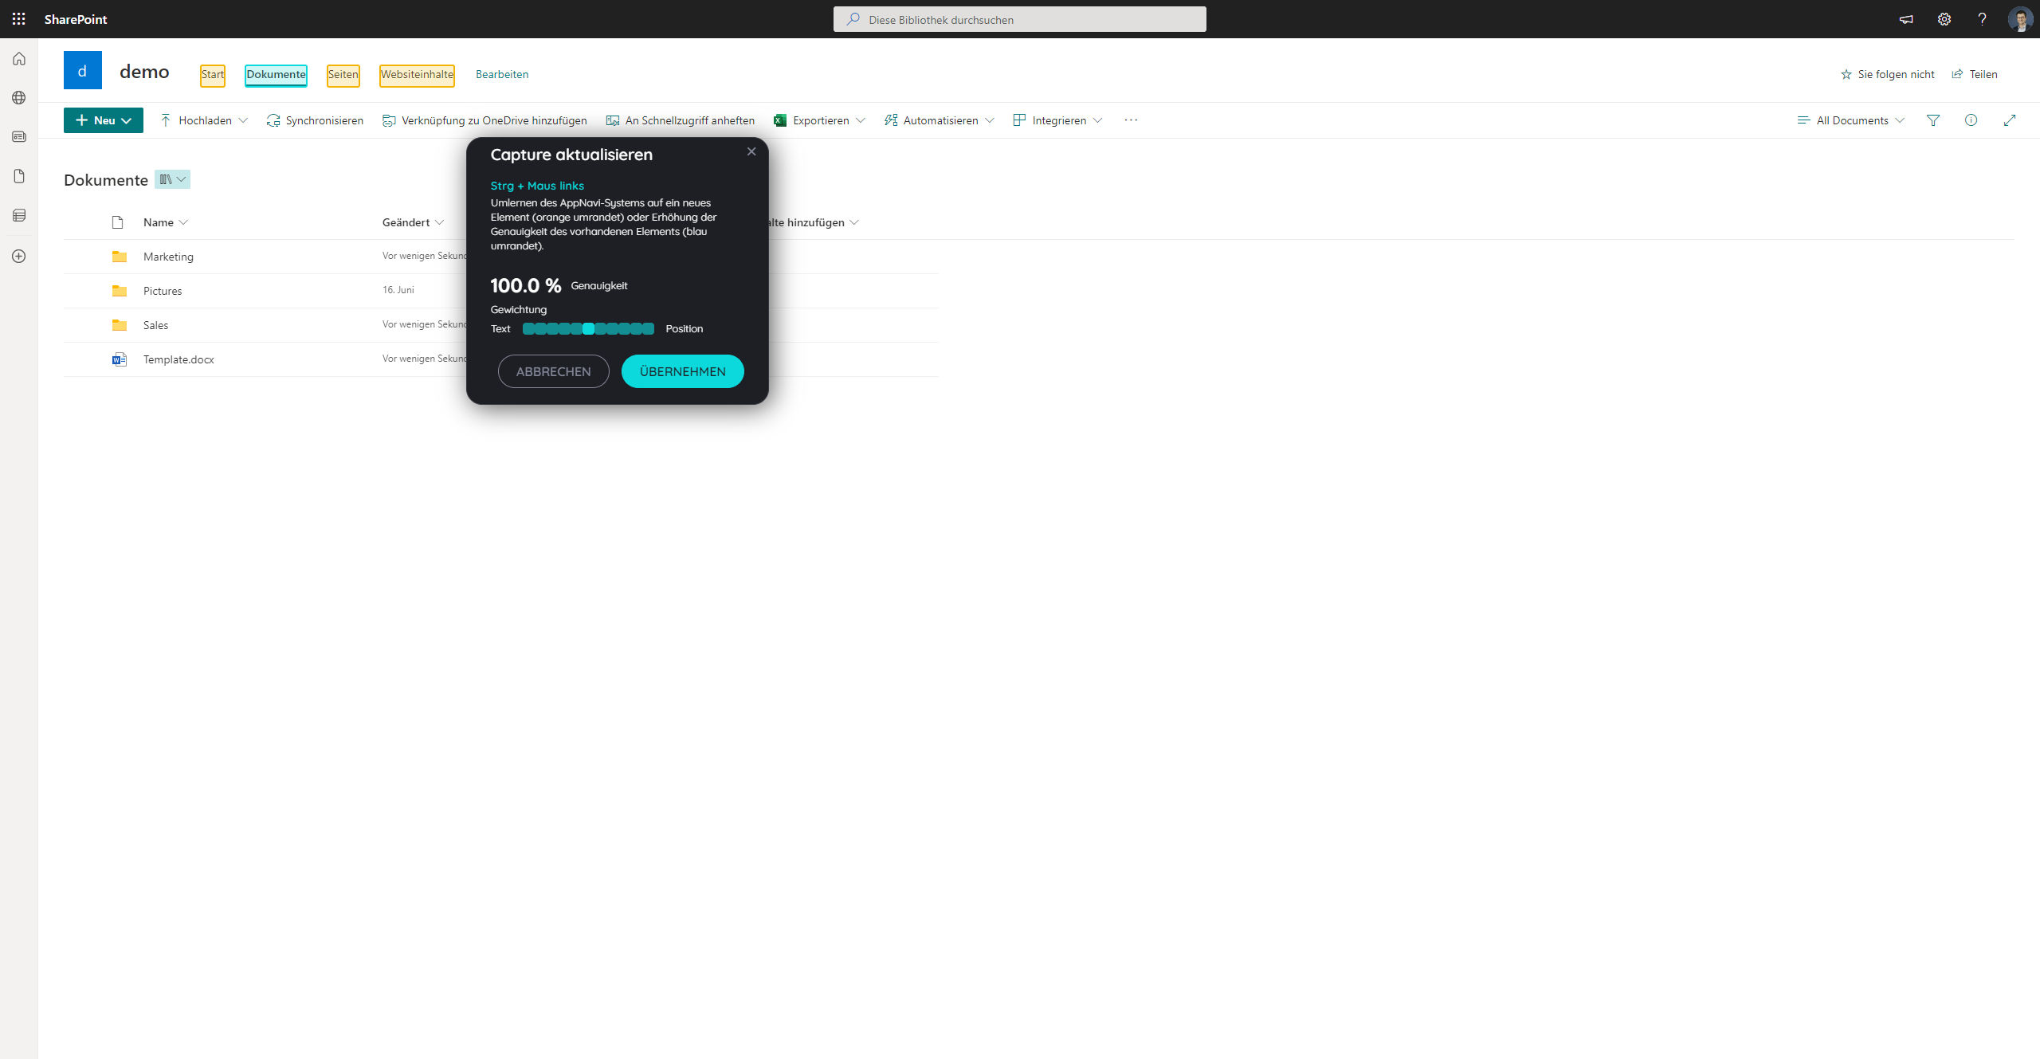The image size is (2040, 1059).
Task: Click the highlighted weighting slider handle
Action: tap(588, 329)
